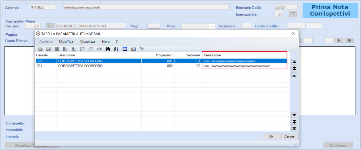This screenshot has height=150, width=361.
Task: Click the numbered list toolbar icon
Action: 82,49
